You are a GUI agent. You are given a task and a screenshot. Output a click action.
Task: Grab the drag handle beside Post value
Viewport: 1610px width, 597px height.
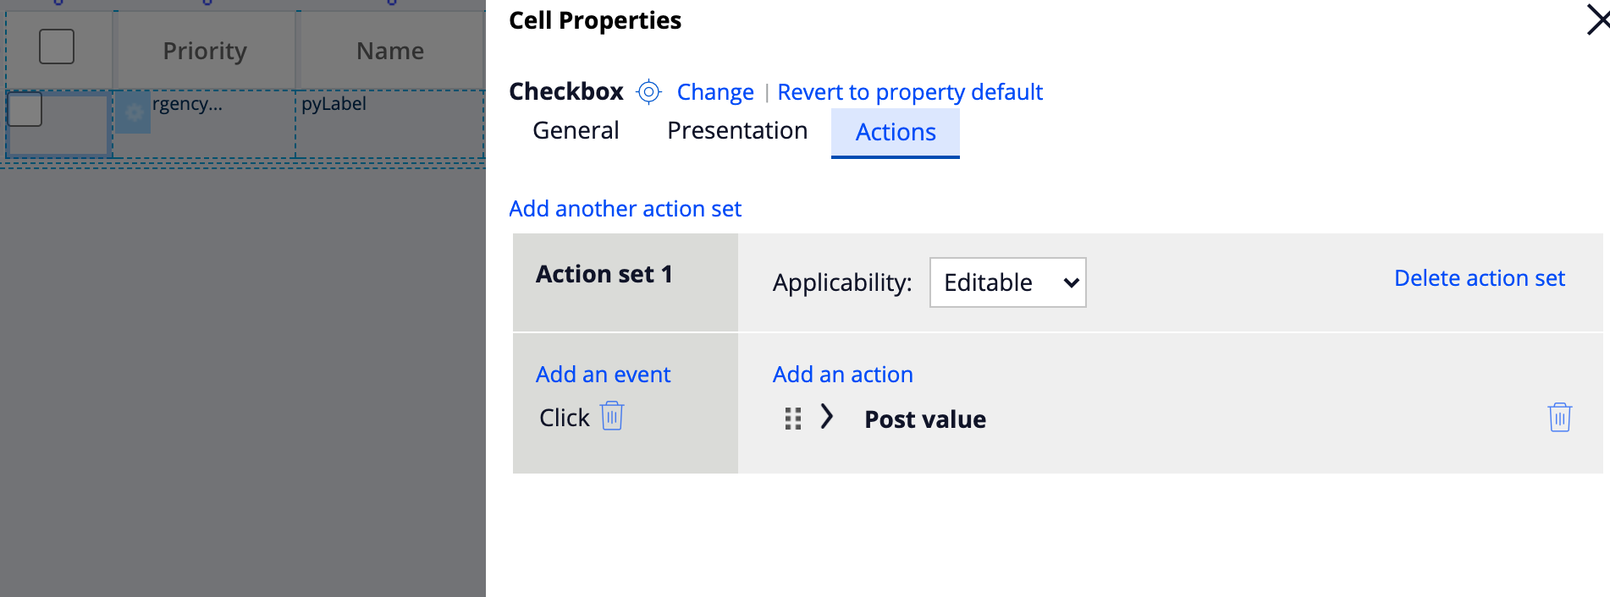tap(792, 419)
